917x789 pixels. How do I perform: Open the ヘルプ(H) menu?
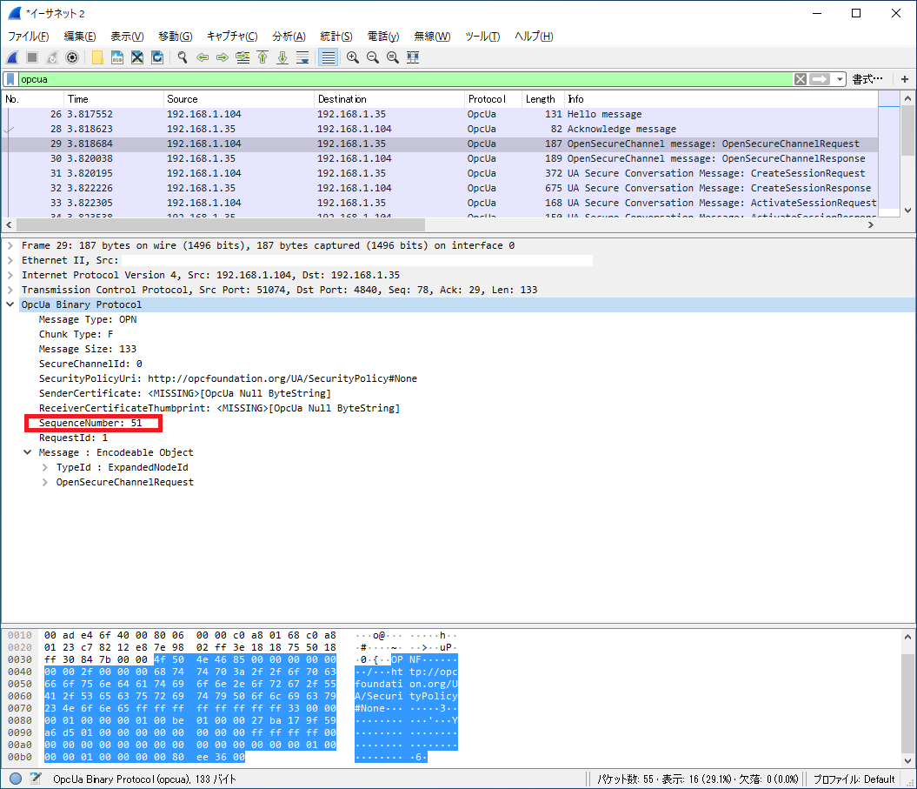534,37
